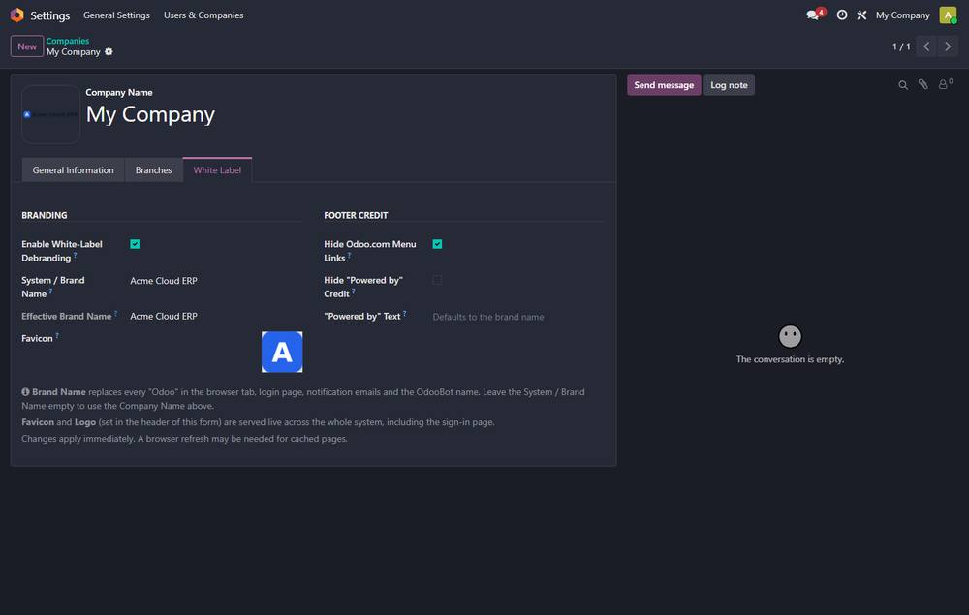Click Send message button
This screenshot has height=615, width=969.
(x=664, y=85)
